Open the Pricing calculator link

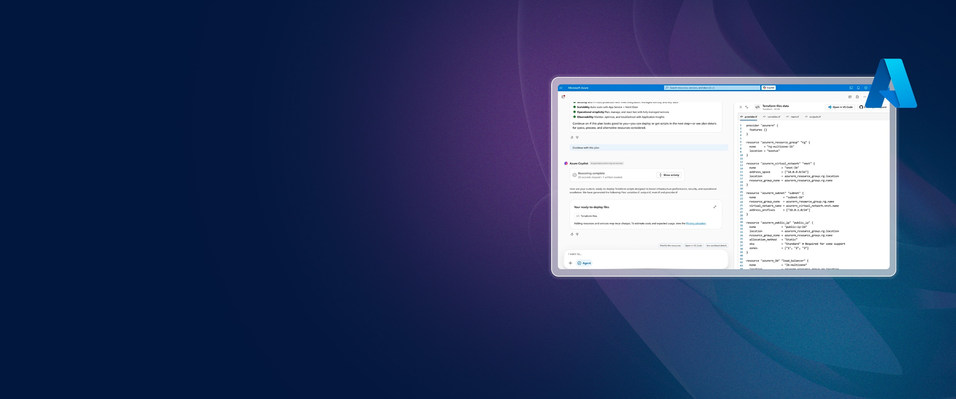tap(696, 224)
